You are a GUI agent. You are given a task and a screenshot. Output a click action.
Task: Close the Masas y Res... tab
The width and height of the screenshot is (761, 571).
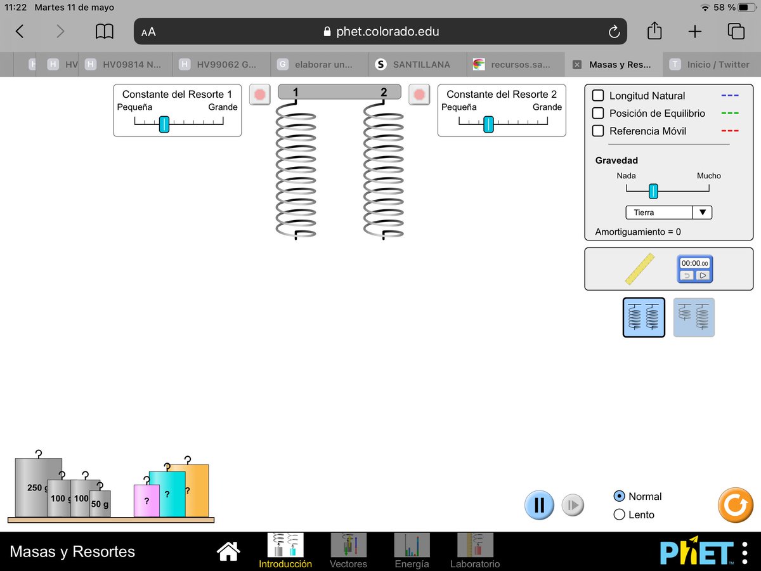(577, 65)
